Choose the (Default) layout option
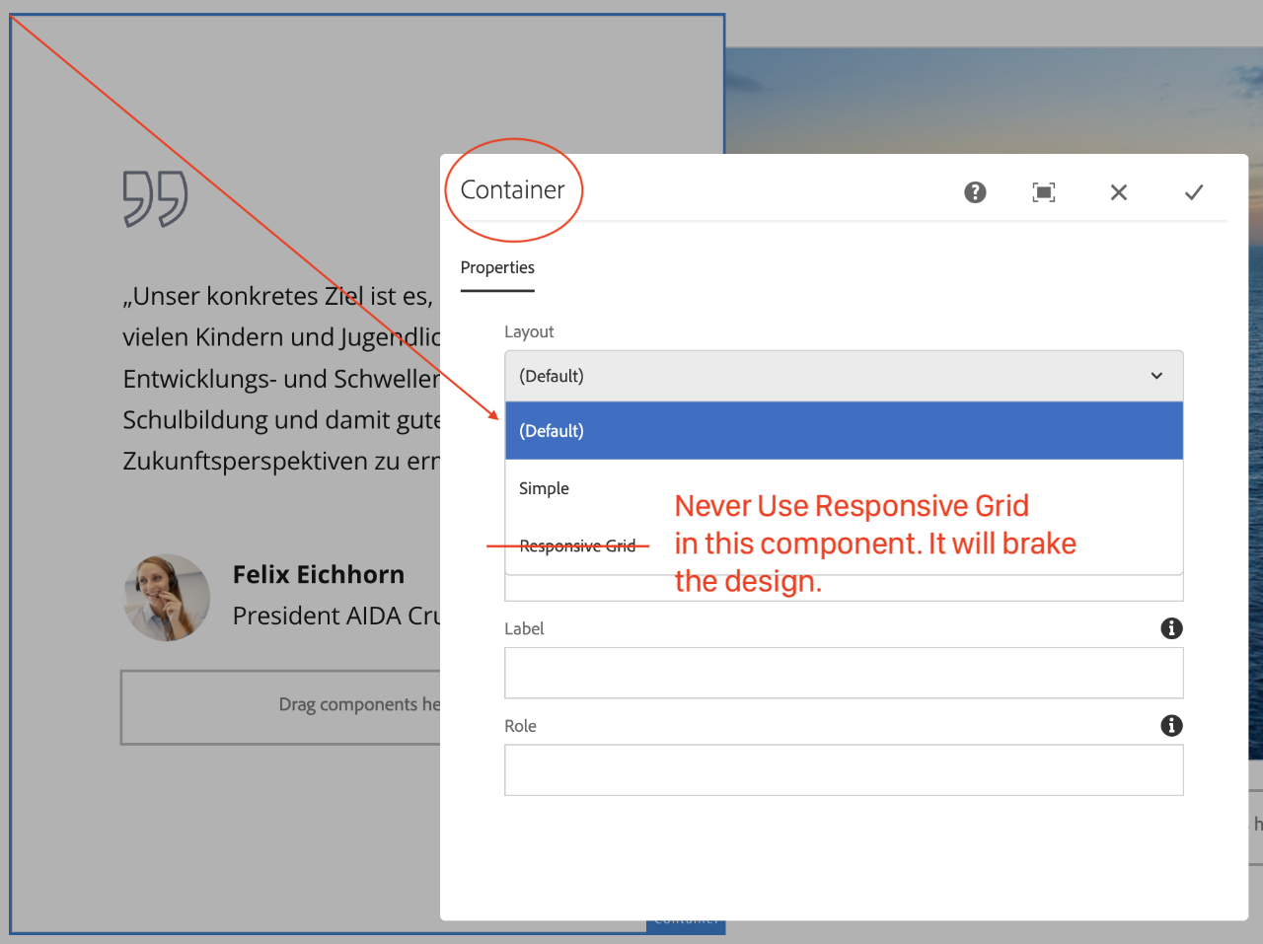The width and height of the screenshot is (1263, 944). coord(550,430)
